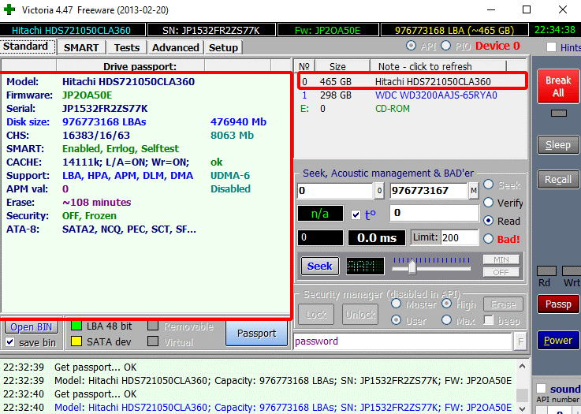Click the blue Seek button
581x414 pixels.
319,266
